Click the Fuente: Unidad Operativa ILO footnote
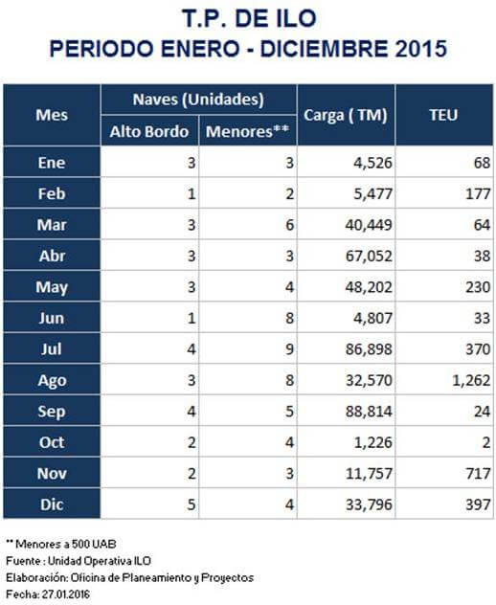 coord(79,561)
